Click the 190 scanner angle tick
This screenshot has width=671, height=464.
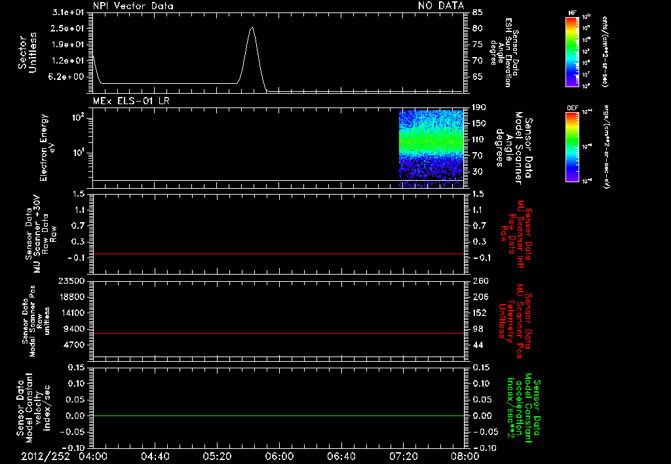[479, 107]
